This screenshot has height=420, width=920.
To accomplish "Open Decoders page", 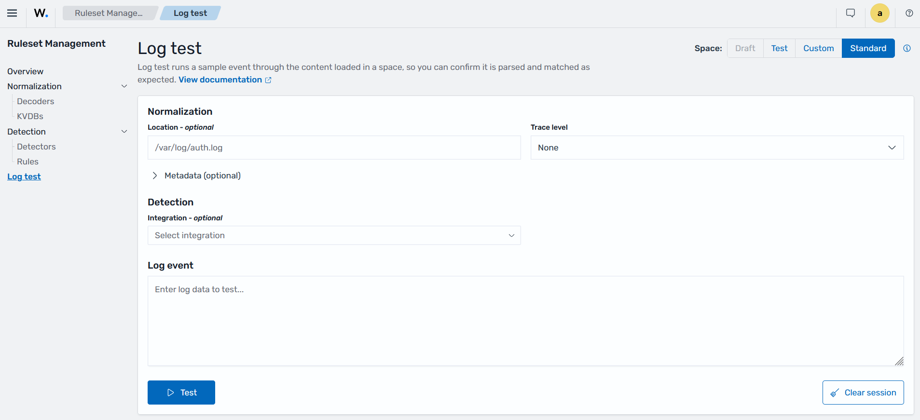I will tap(36, 101).
